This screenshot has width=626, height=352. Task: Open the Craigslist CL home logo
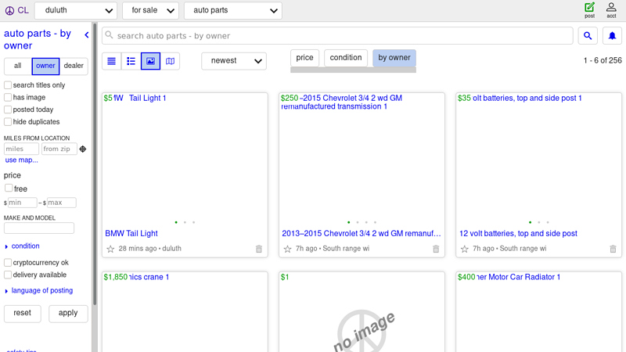[x=16, y=10]
